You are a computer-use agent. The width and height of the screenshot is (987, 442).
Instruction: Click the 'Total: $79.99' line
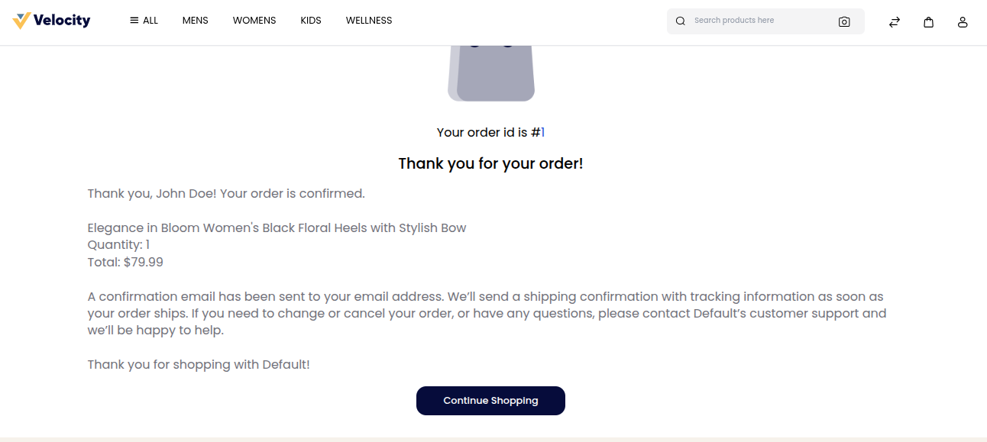point(125,262)
